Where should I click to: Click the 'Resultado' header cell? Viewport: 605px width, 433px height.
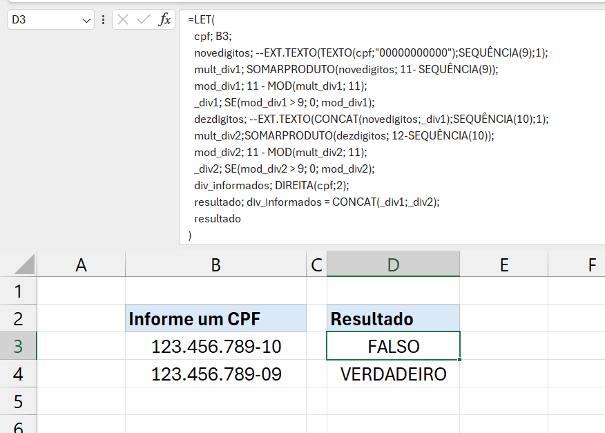click(393, 318)
